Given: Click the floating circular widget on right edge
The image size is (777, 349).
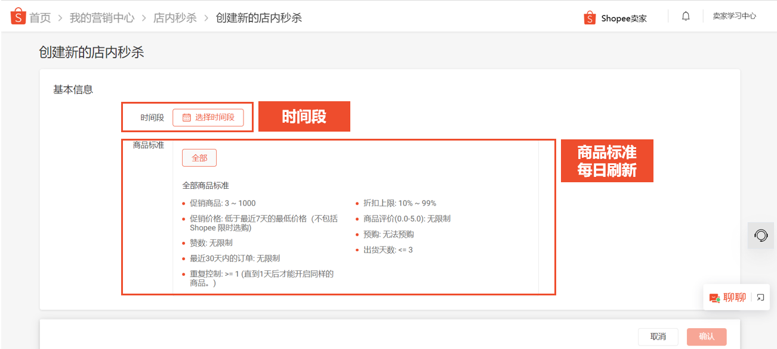Looking at the screenshot, I should [x=760, y=235].
